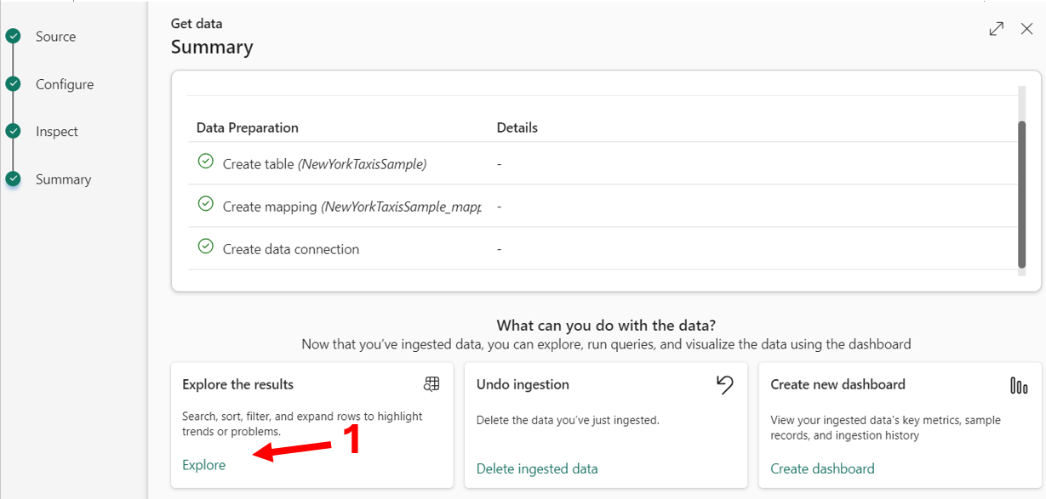The height and width of the screenshot is (499, 1046).
Task: Go to the Configure step
Action: pos(65,84)
